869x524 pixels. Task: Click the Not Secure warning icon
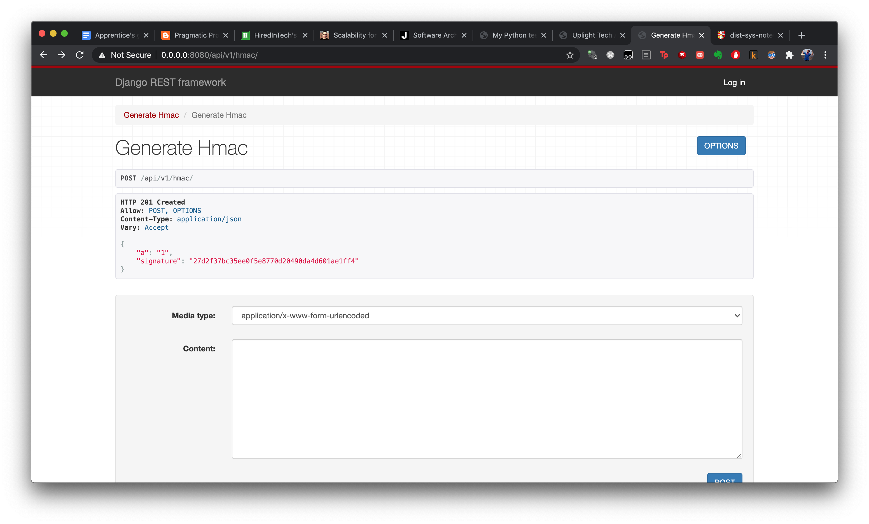coord(102,55)
